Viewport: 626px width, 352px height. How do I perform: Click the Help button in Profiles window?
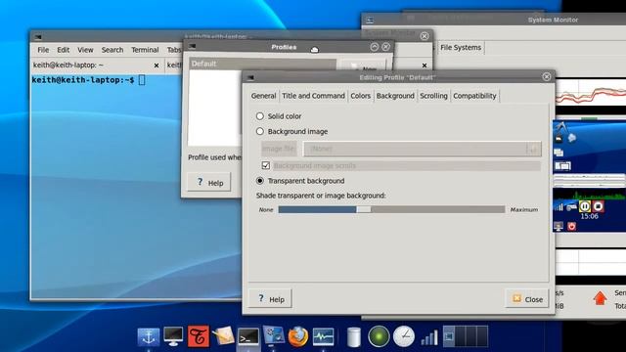point(209,183)
